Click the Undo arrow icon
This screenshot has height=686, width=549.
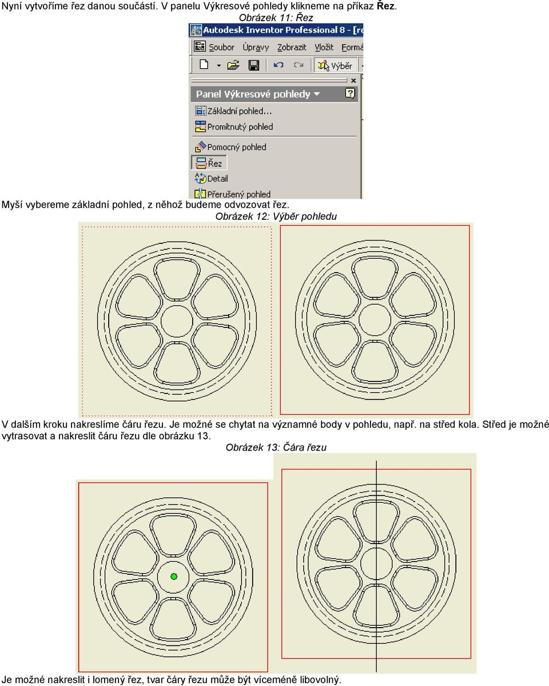[x=279, y=65]
